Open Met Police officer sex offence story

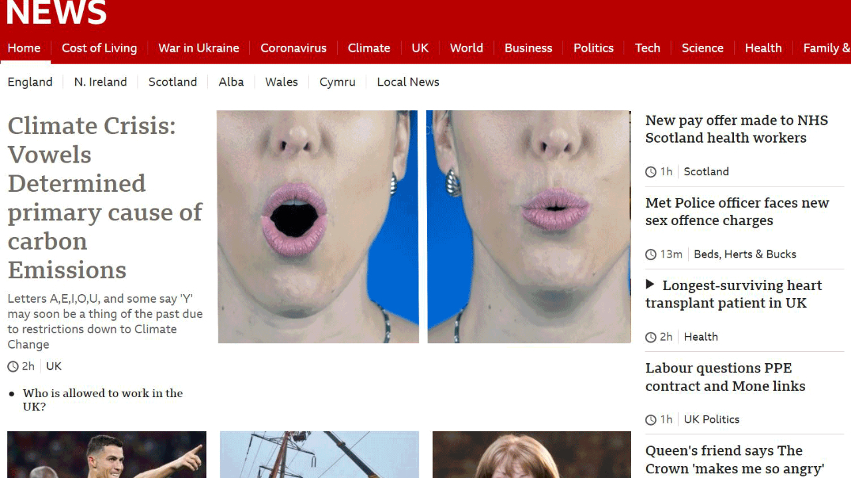pyautogui.click(x=737, y=212)
